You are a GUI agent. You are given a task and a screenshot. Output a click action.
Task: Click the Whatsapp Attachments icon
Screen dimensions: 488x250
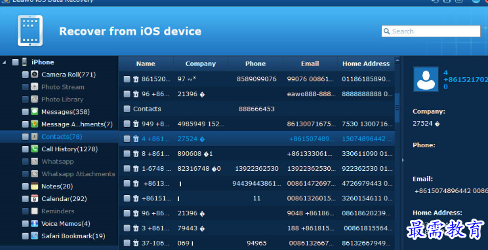point(34,174)
